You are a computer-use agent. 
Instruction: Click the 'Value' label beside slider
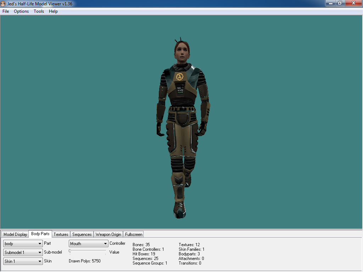point(115,252)
